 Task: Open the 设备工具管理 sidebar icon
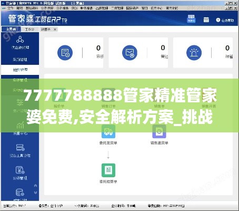(20, 148)
